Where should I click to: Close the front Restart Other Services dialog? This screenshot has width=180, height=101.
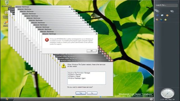click(x=112, y=61)
